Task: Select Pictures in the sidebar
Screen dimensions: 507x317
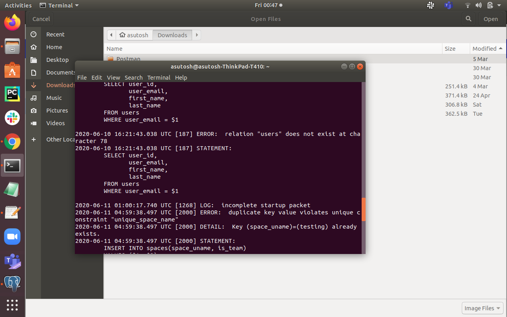Action: 50,111
